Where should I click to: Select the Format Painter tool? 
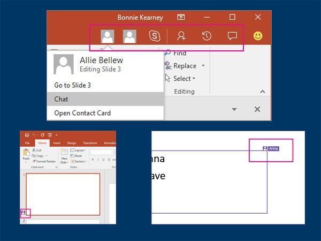45,161
